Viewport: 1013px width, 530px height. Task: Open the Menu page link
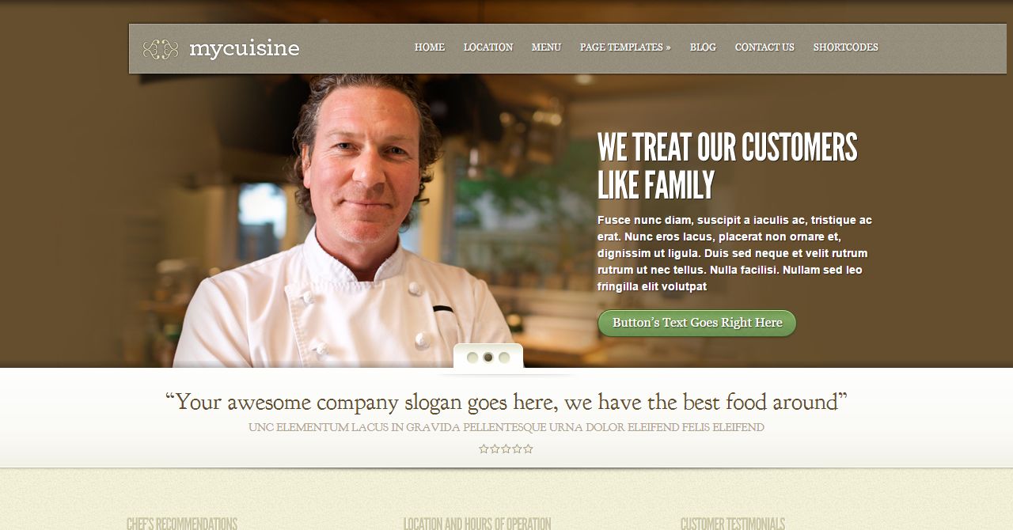(546, 47)
